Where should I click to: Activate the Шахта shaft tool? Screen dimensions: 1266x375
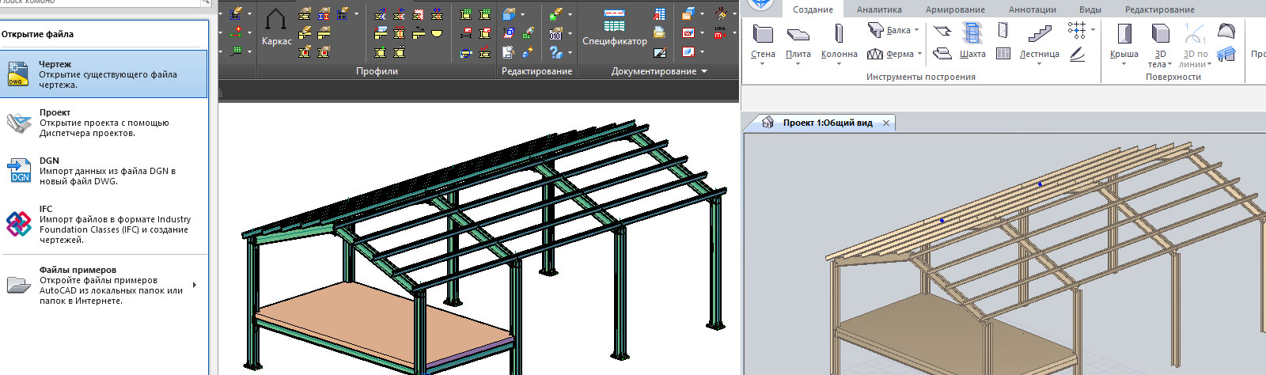(x=972, y=41)
